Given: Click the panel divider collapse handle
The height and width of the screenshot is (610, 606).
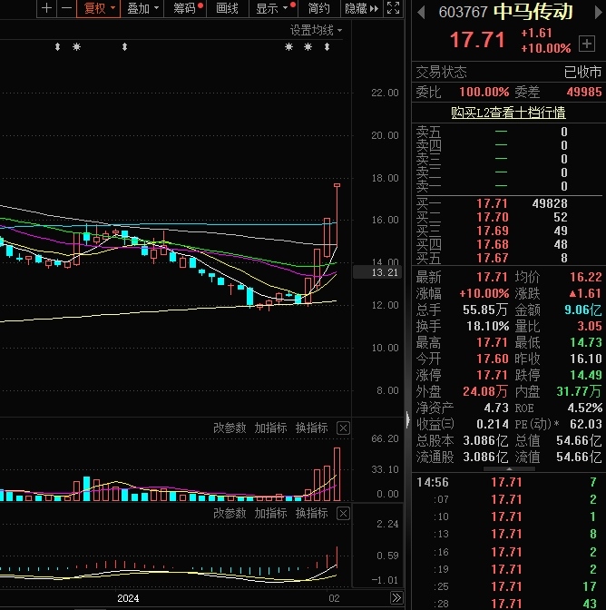Looking at the screenshot, I should [407, 419].
